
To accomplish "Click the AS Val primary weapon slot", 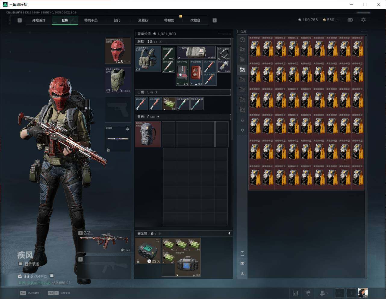I will click(104, 241).
